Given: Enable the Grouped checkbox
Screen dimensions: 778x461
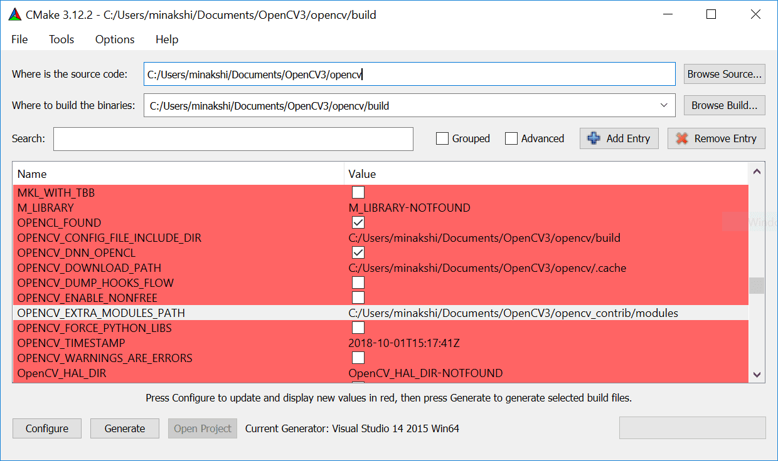Looking at the screenshot, I should coord(442,138).
